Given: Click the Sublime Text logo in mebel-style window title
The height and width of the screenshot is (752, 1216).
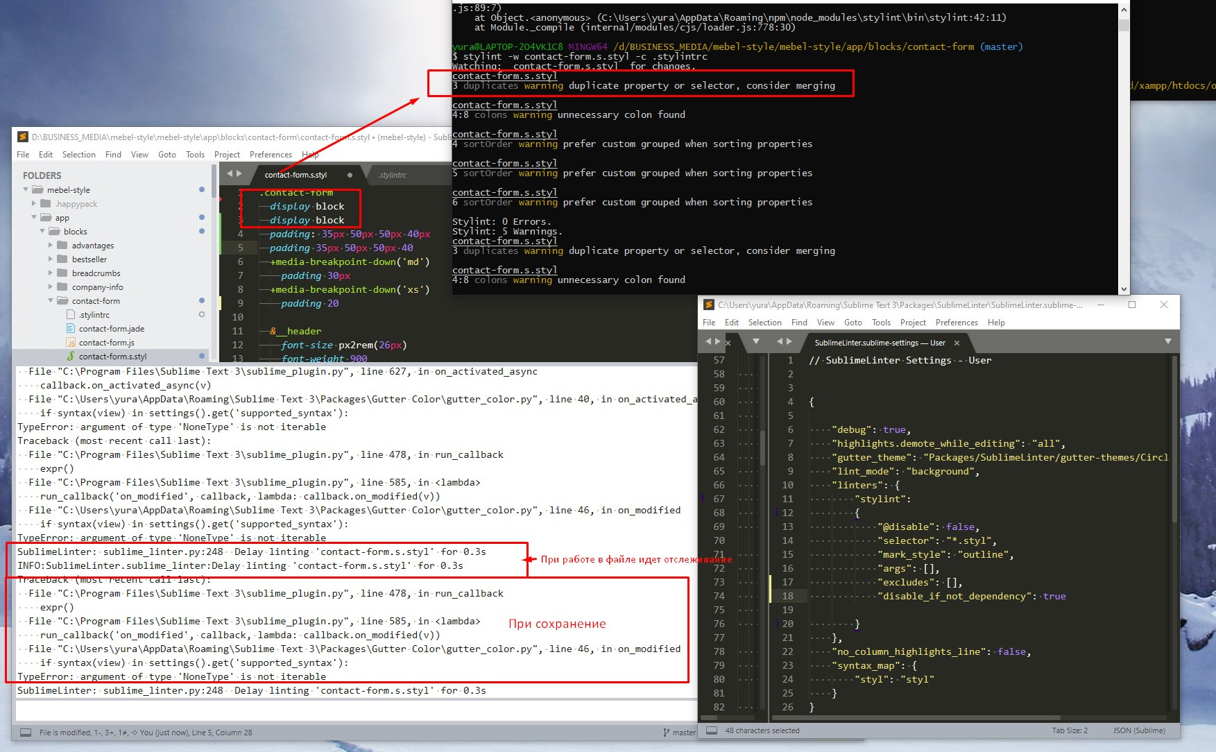Looking at the screenshot, I should click(22, 137).
